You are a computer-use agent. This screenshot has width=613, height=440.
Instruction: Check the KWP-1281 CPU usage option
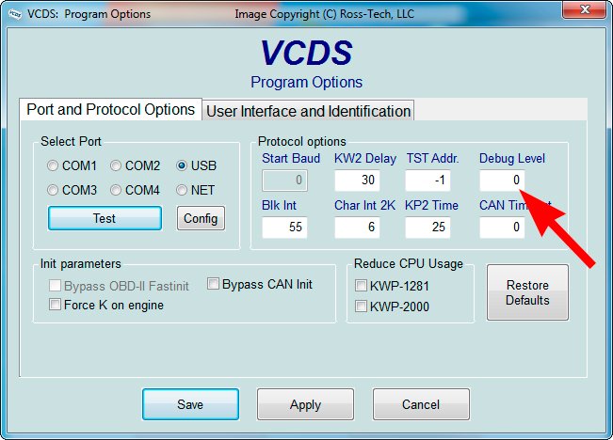coord(361,286)
